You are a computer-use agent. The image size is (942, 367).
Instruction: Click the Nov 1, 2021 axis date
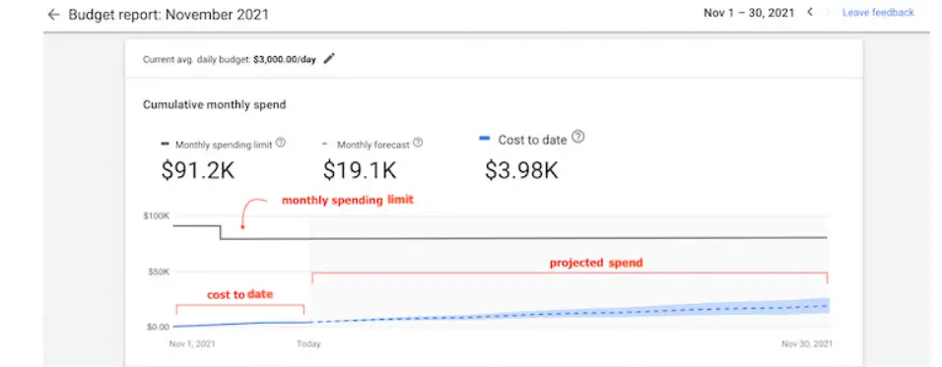point(192,344)
